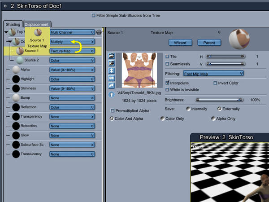Select the Highlight channel sphere
269x202 pixels.
click(16, 79)
